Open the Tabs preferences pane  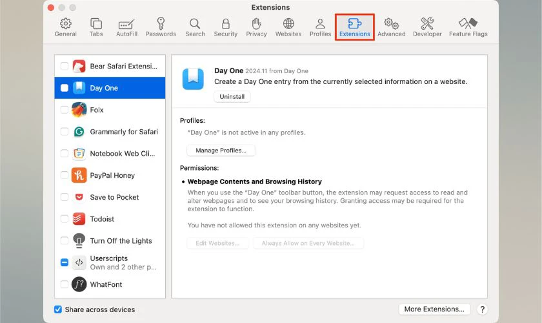95,27
